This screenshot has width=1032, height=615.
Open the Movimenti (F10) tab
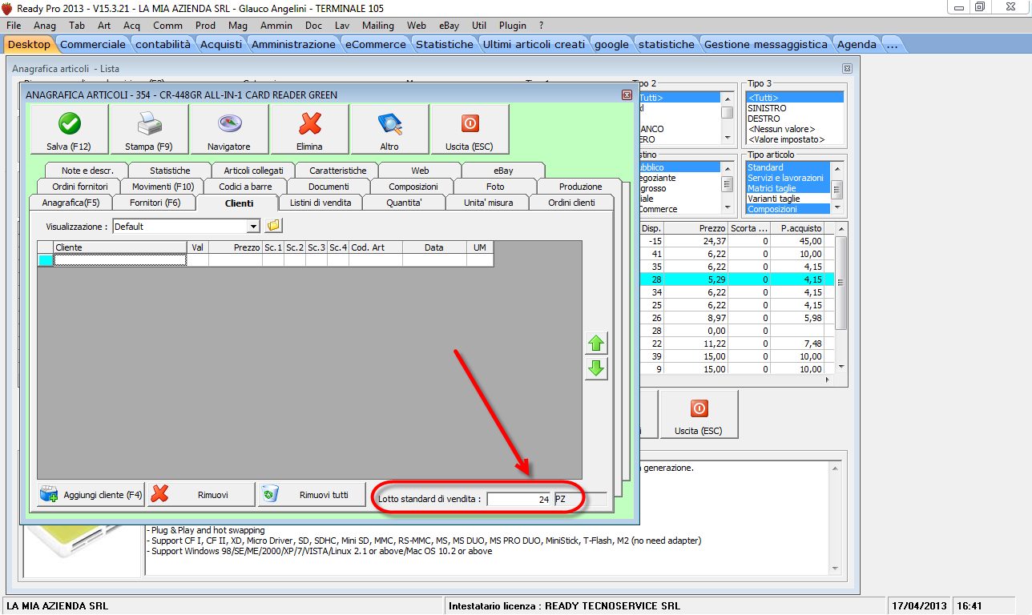pos(163,187)
